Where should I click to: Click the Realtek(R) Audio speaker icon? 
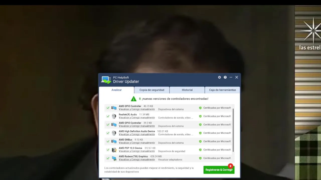114,116
